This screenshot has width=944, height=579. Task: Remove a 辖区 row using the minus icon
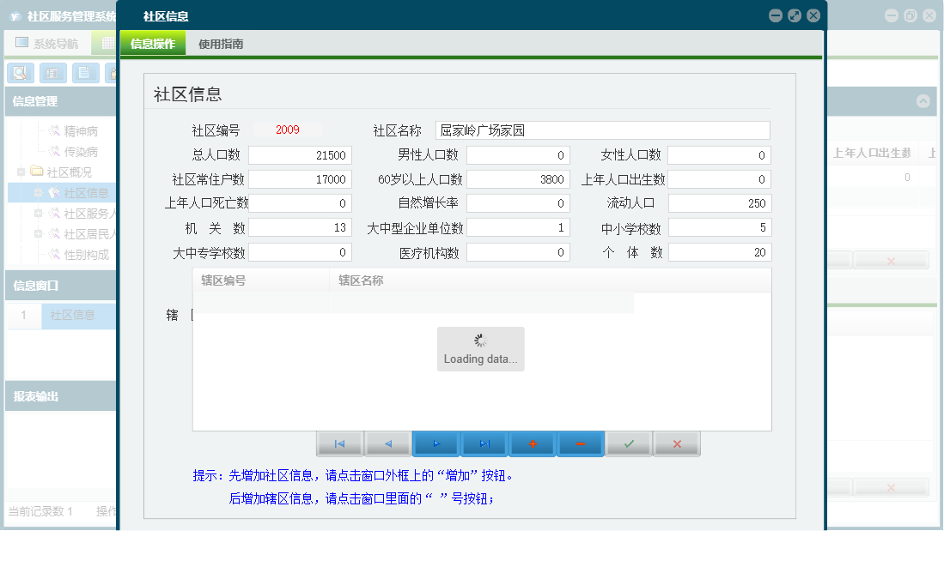pyautogui.click(x=580, y=443)
